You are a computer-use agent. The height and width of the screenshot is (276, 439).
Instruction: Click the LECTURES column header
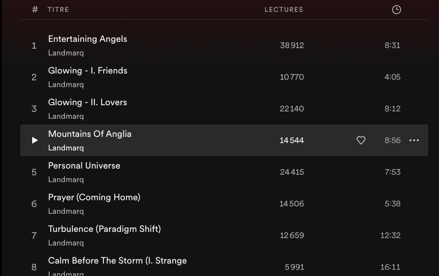tap(284, 10)
